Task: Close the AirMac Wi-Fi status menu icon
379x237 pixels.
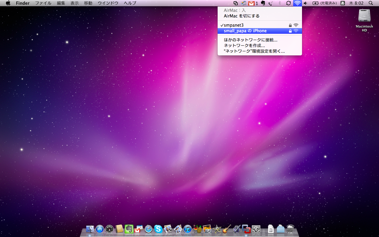Action: click(x=298, y=3)
